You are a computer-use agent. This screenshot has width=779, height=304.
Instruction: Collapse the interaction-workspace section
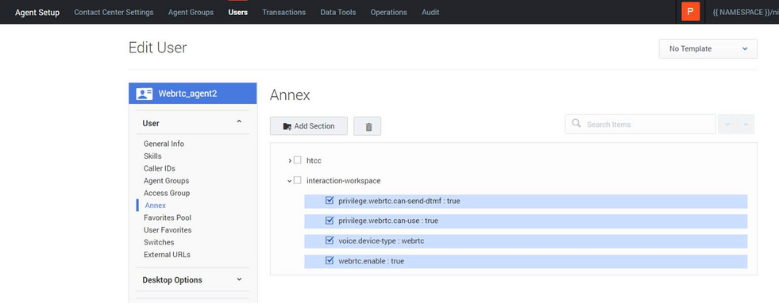290,181
